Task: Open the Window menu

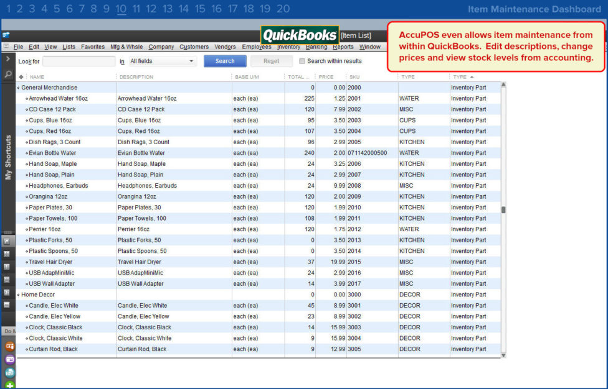Action: (369, 47)
